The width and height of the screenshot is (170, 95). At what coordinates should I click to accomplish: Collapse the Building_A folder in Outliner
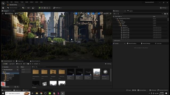[x=119, y=26]
